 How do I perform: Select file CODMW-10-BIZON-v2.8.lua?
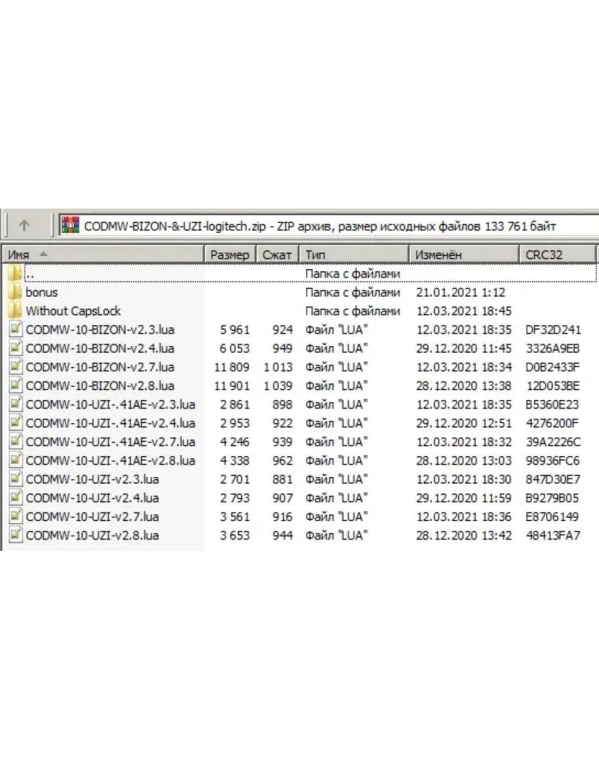click(x=99, y=386)
